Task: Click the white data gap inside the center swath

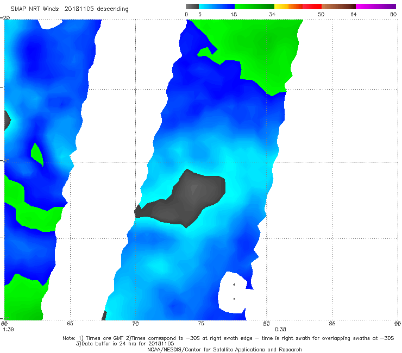Action: point(232,292)
